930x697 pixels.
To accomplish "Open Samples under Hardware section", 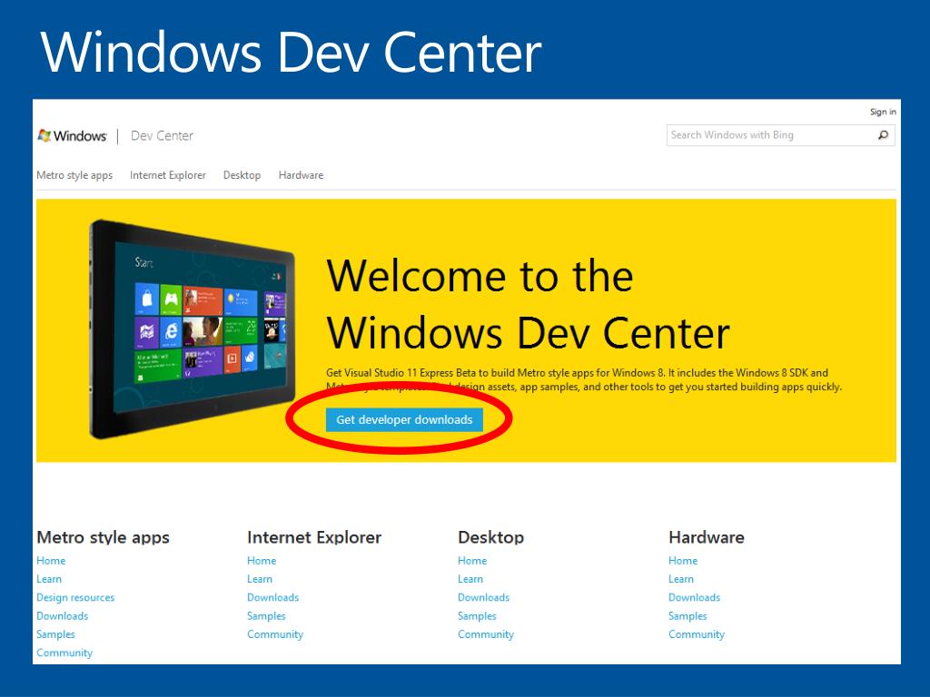I will point(688,616).
